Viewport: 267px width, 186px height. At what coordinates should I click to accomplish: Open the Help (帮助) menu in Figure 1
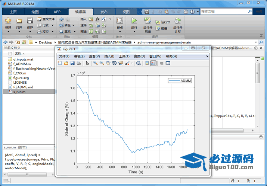(x=171, y=56)
